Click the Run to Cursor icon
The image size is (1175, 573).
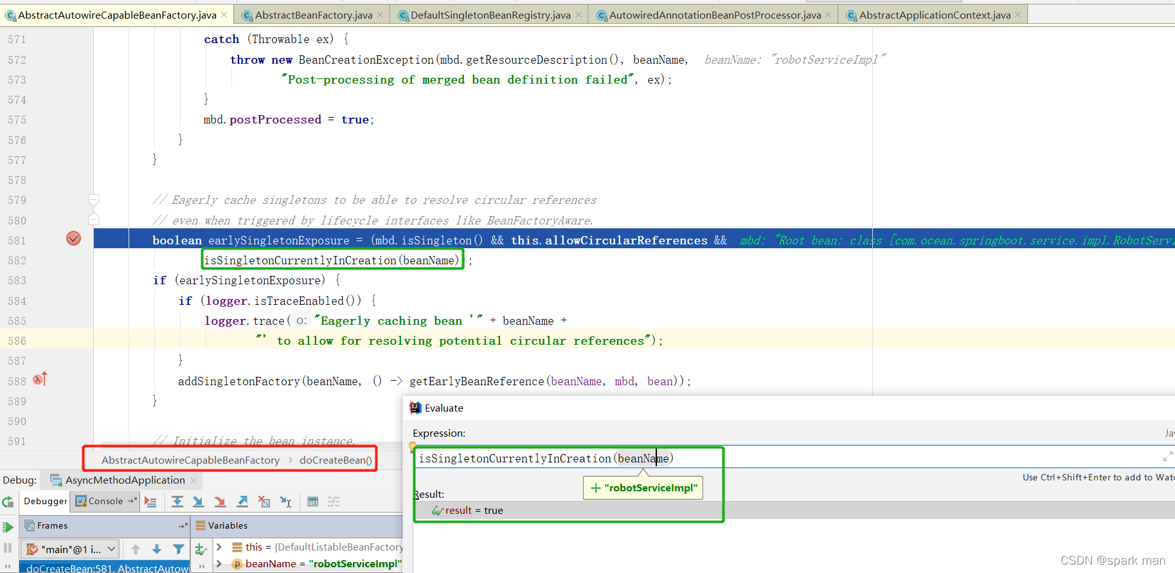click(x=285, y=502)
